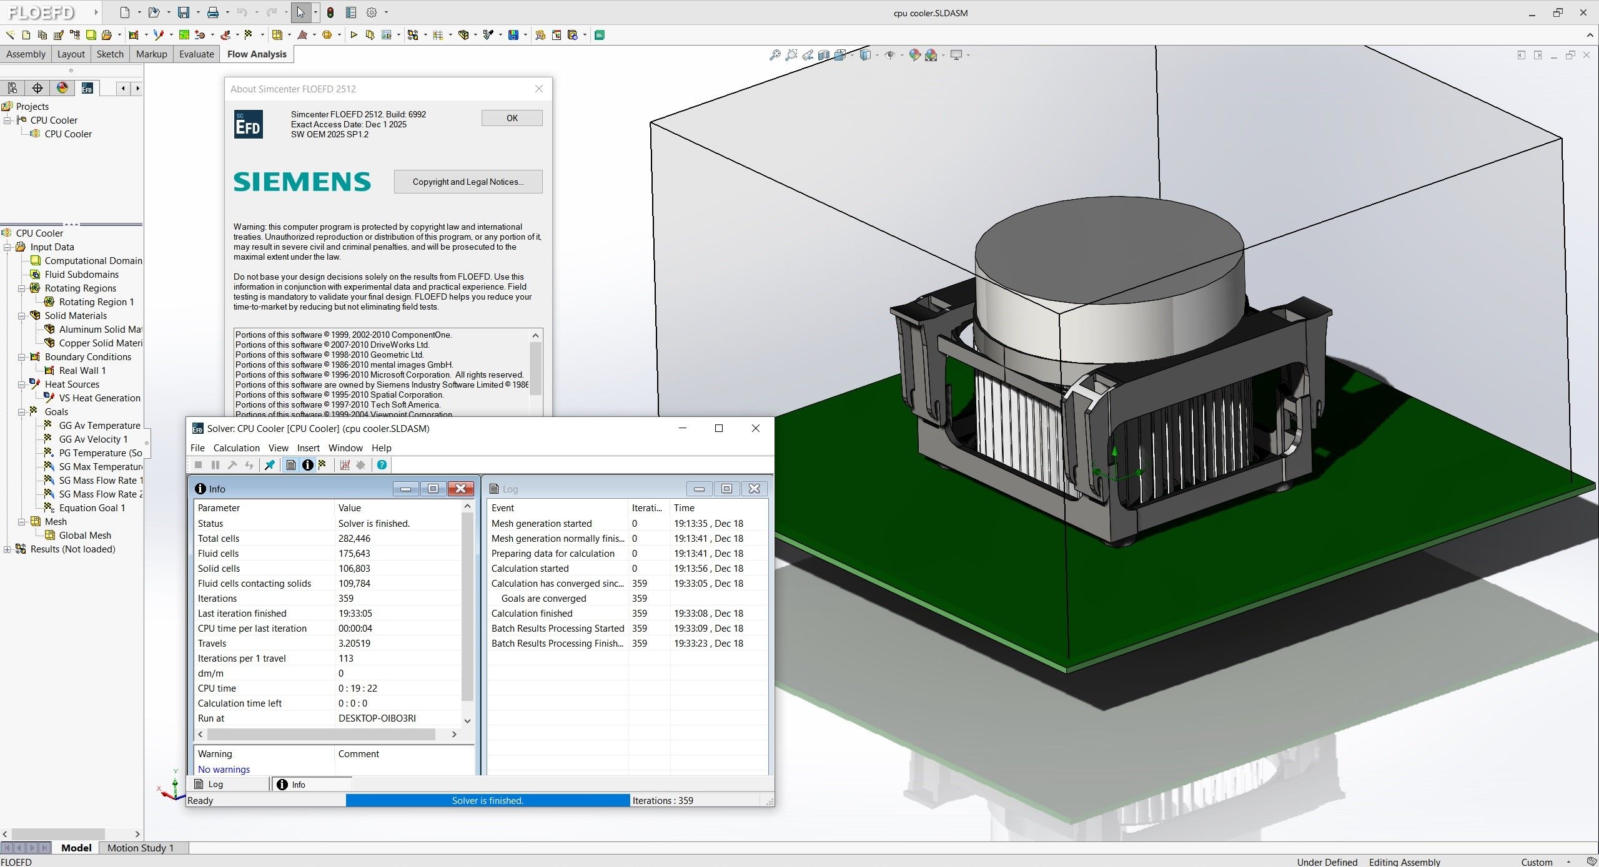Collapse the Heat Sources tree node

[22, 384]
